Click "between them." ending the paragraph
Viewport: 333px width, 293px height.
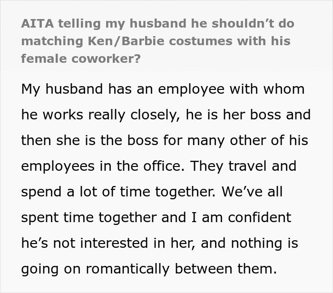click(226, 269)
